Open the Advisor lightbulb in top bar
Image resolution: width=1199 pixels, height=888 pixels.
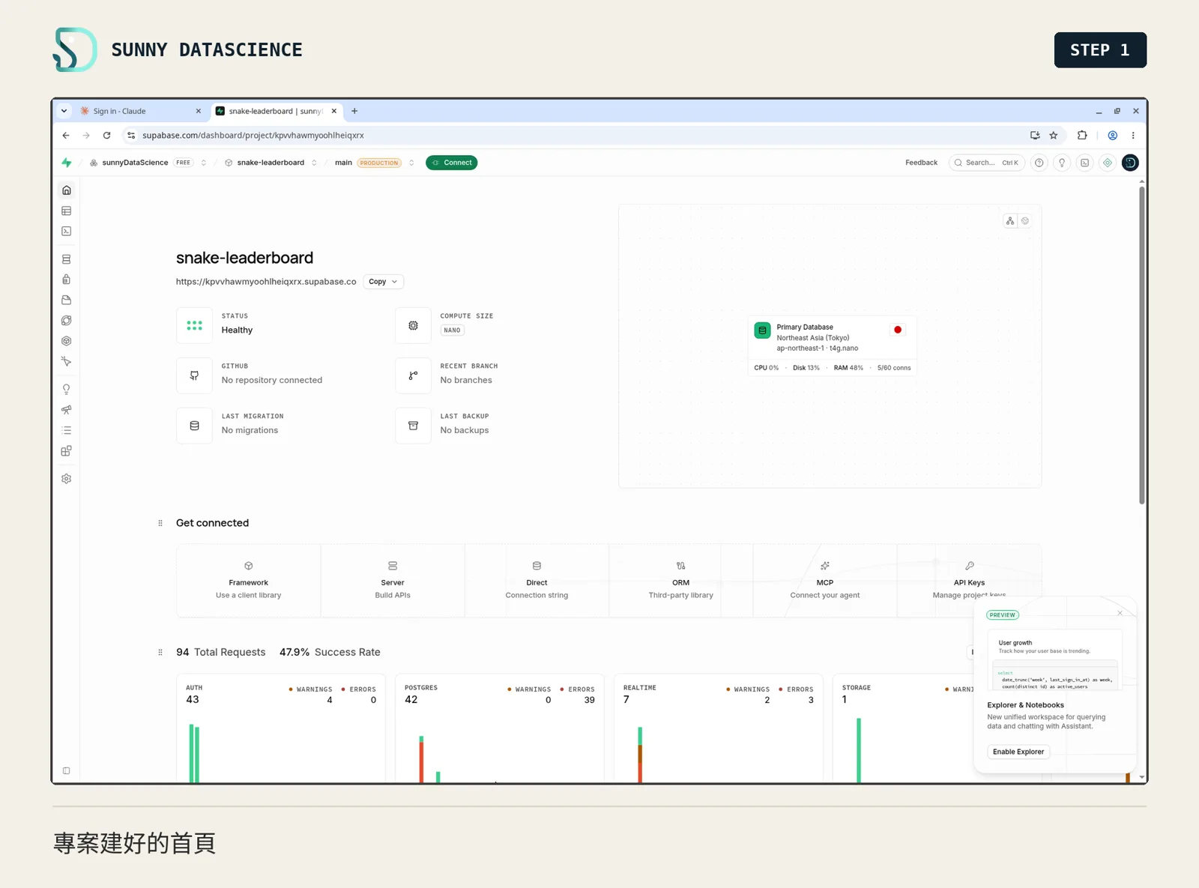coord(1062,163)
